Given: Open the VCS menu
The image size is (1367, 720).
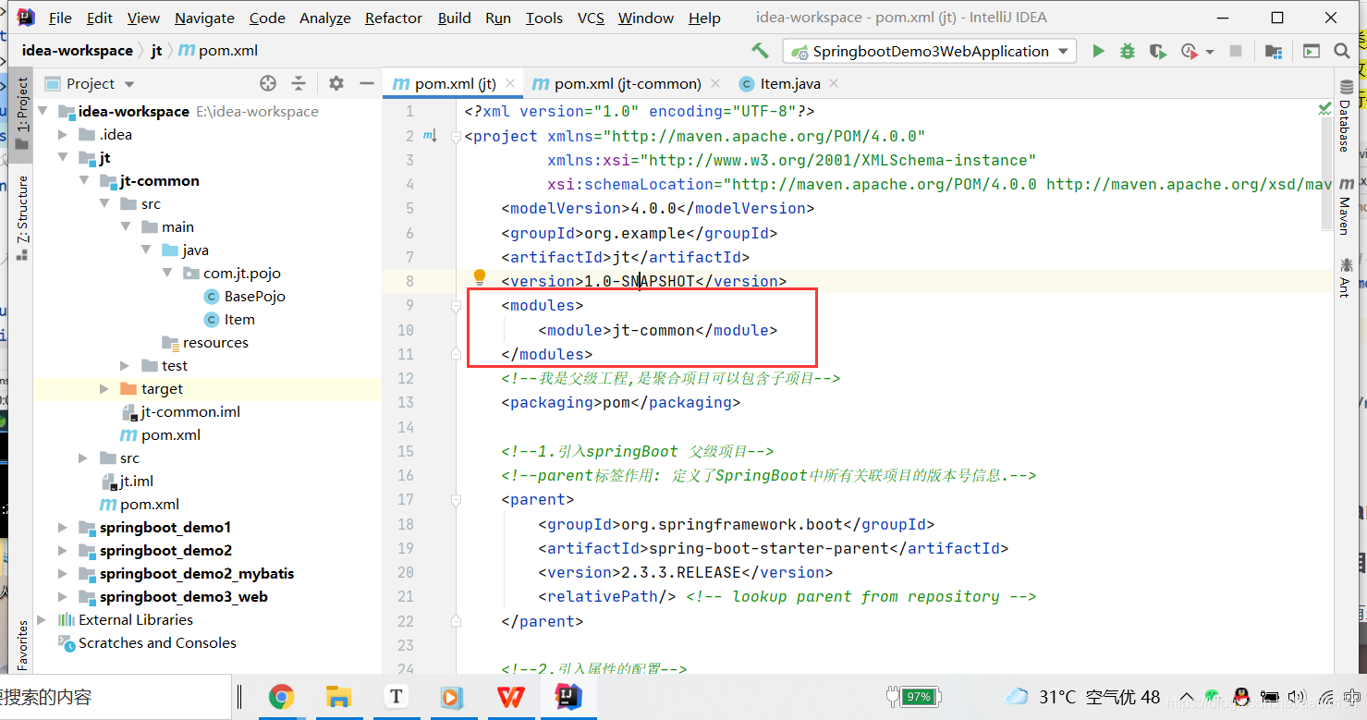Looking at the screenshot, I should [x=592, y=18].
